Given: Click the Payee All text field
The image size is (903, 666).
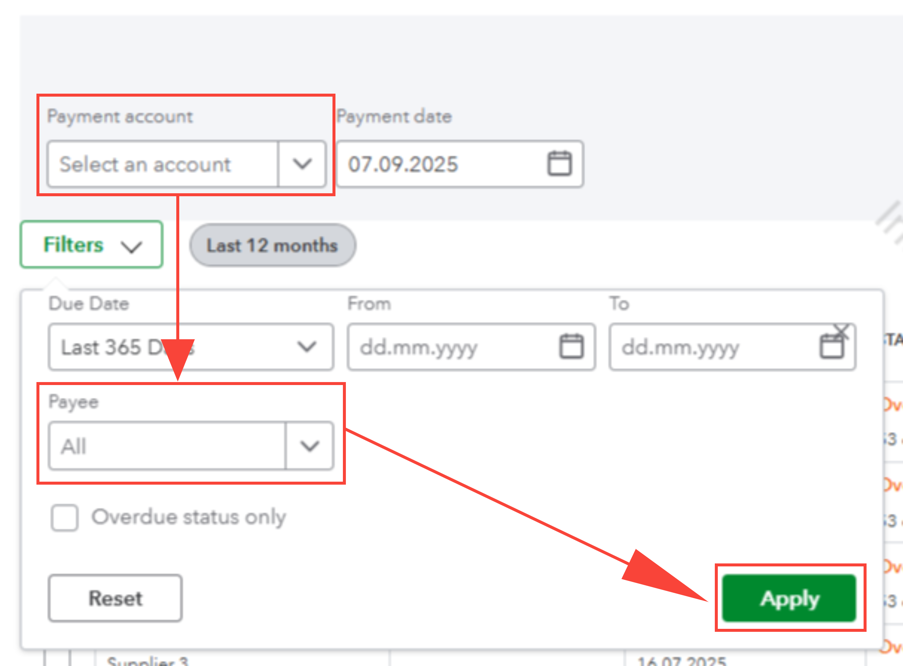Looking at the screenshot, I should tap(167, 446).
